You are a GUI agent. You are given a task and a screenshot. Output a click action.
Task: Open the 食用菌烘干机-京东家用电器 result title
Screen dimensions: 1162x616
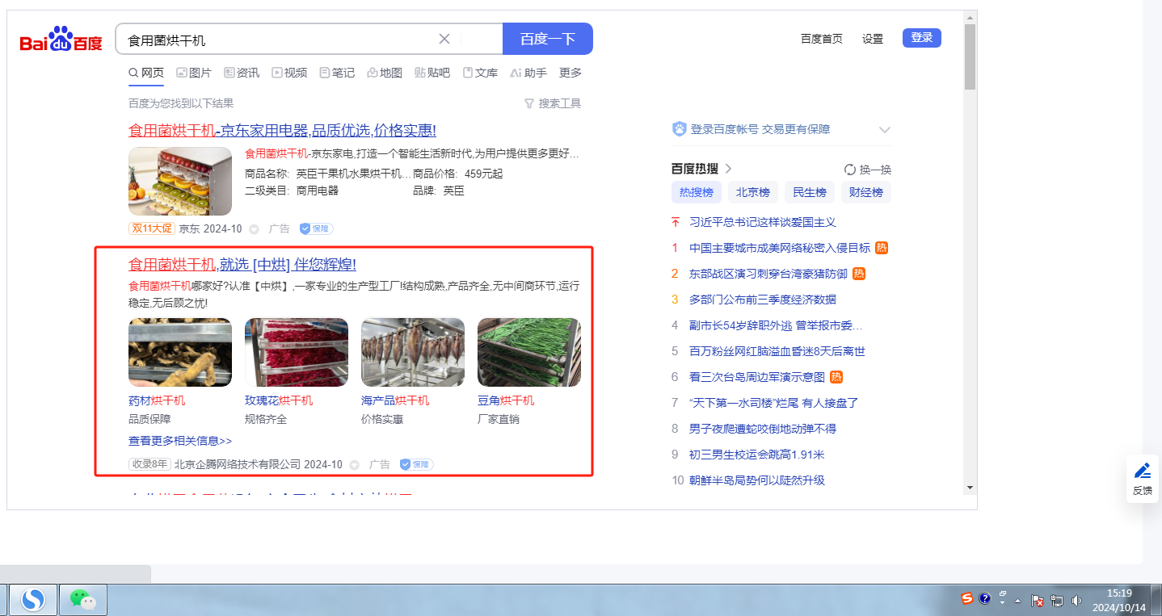(x=282, y=130)
